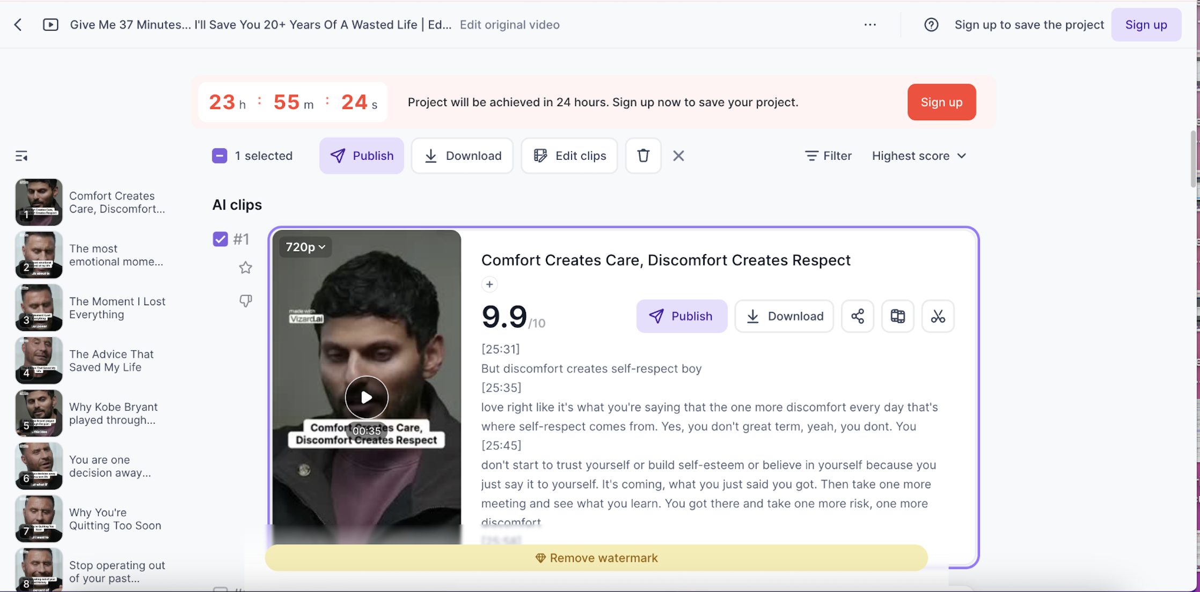Go back using the left arrow

tap(18, 25)
